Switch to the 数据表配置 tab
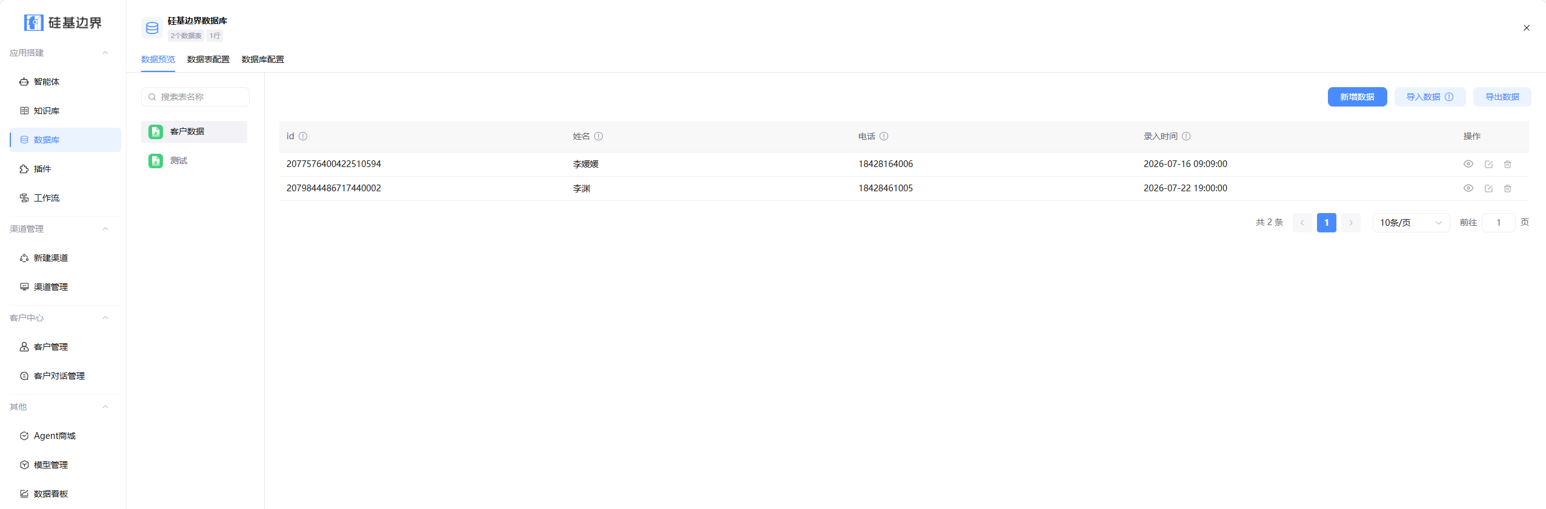The image size is (1546, 509). [208, 59]
